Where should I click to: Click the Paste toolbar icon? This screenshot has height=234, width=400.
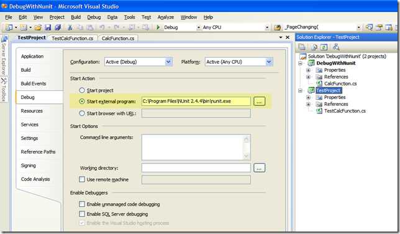tap(89, 27)
